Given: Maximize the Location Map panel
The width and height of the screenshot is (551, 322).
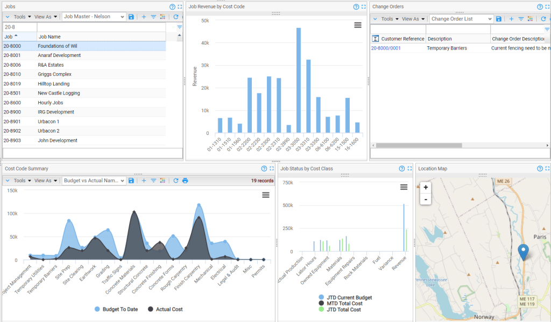Looking at the screenshot, I should 547,169.
